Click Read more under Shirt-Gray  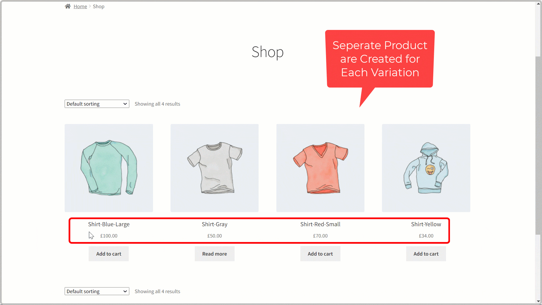pyautogui.click(x=214, y=254)
